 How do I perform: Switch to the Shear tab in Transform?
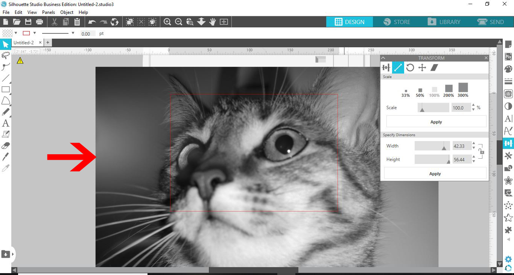tap(434, 68)
